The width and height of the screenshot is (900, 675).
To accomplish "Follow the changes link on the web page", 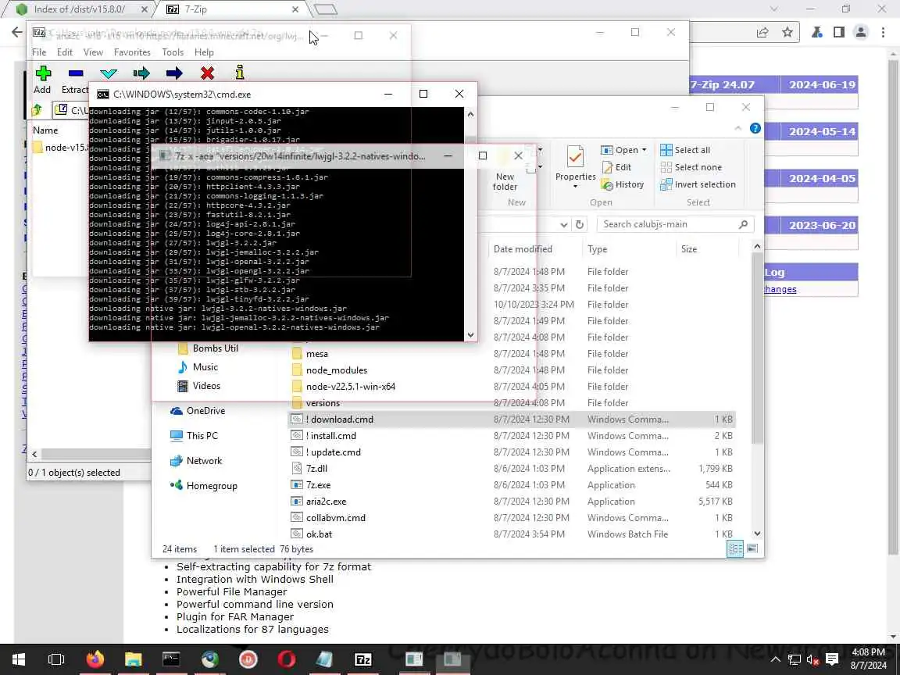I will click(780, 289).
